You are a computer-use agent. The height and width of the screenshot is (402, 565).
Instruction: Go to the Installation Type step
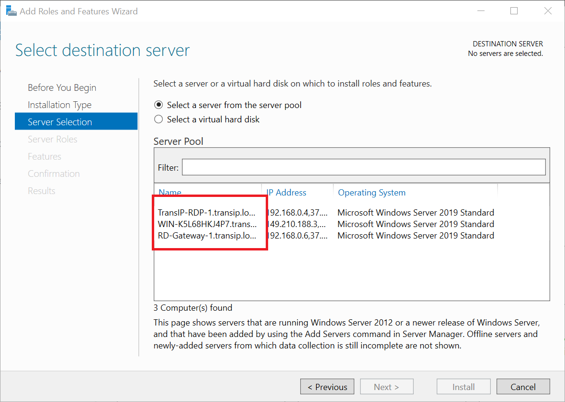[x=59, y=105]
